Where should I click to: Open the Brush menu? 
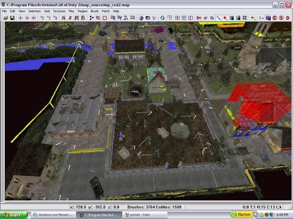(x=94, y=11)
